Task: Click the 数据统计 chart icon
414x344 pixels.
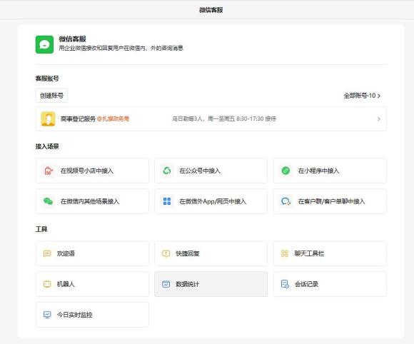Action: [166, 284]
